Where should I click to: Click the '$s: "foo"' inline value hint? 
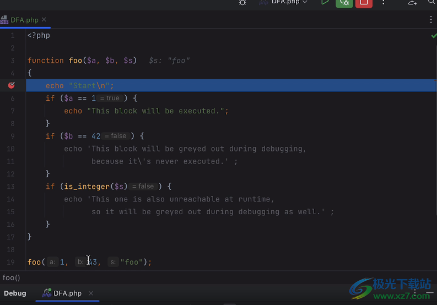[169, 61]
